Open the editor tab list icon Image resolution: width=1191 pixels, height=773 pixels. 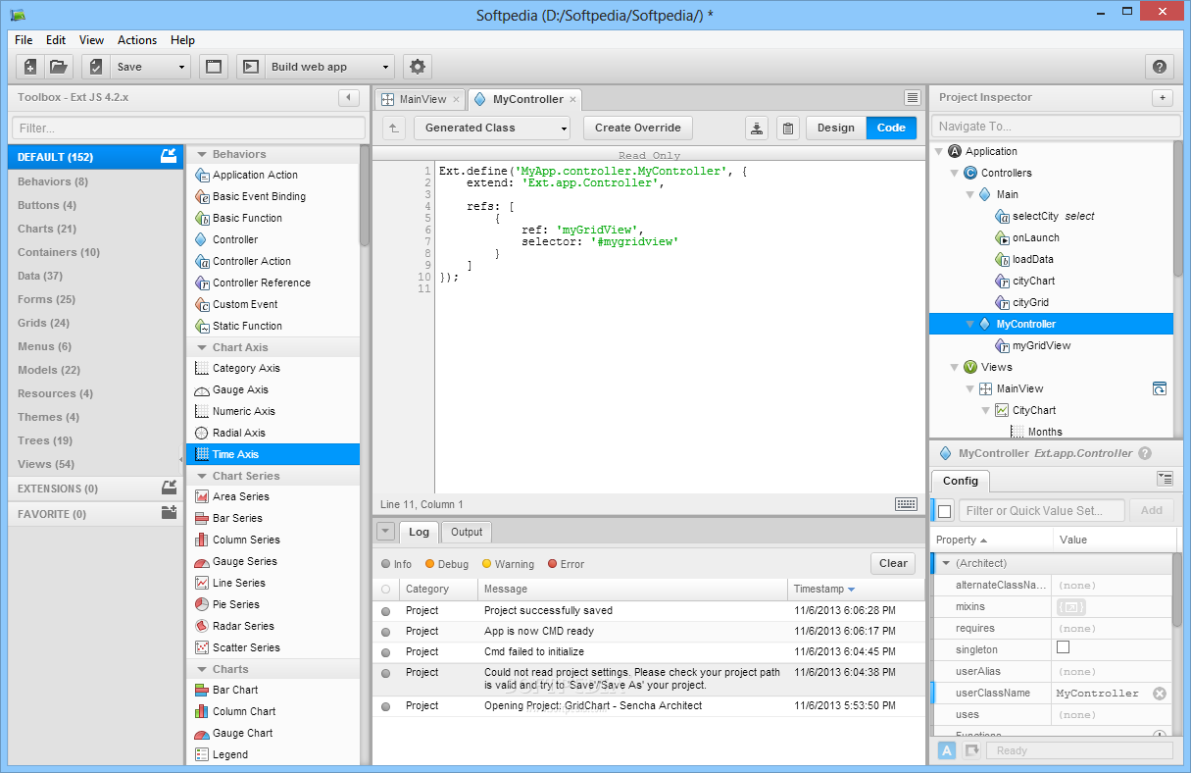pyautogui.click(x=913, y=97)
